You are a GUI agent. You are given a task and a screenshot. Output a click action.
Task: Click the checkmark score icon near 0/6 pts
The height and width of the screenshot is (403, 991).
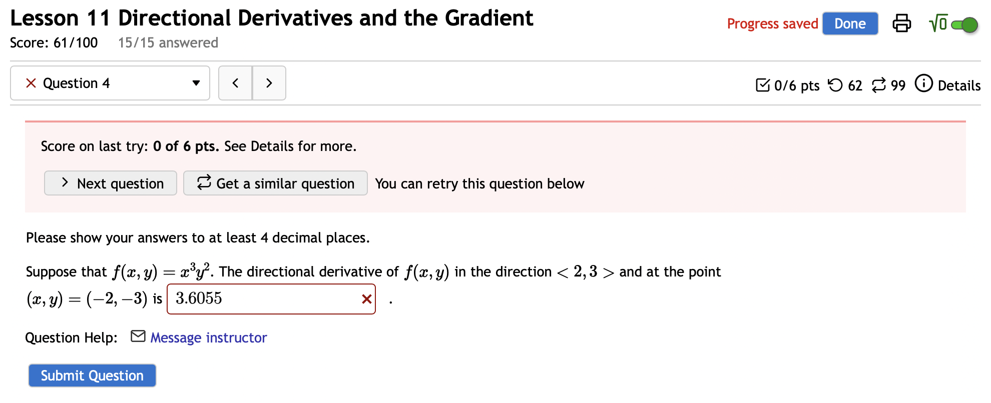coord(763,85)
